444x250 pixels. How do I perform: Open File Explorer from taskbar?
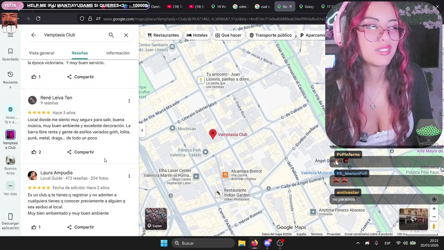tap(242, 243)
